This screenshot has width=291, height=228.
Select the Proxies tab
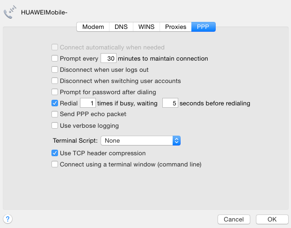pyautogui.click(x=176, y=27)
